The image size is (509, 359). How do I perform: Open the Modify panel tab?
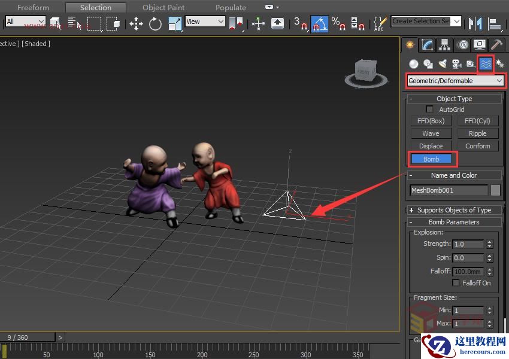(x=427, y=45)
